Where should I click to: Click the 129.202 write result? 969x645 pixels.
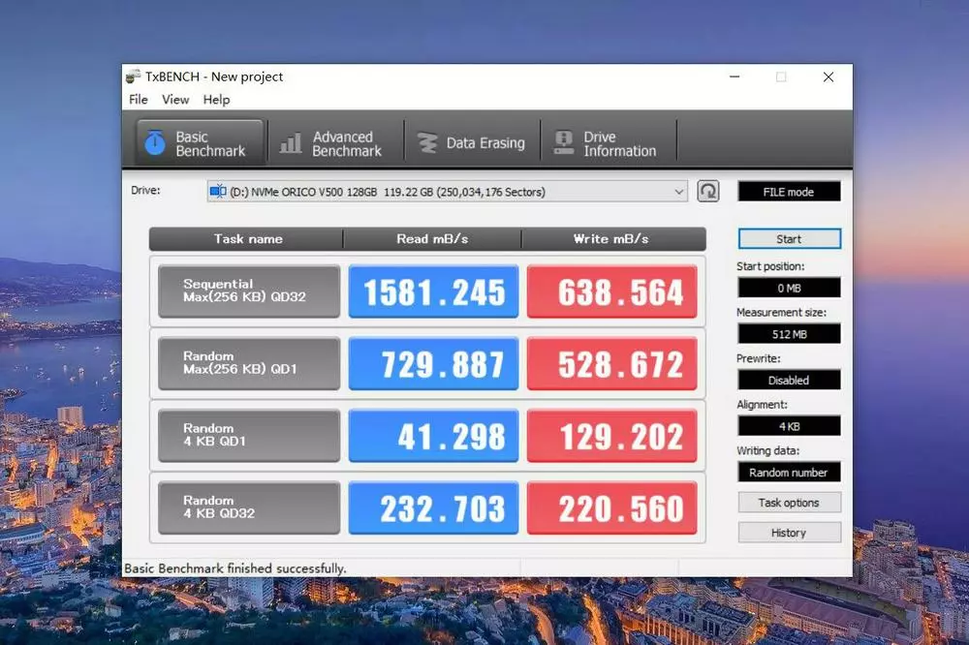click(x=611, y=436)
